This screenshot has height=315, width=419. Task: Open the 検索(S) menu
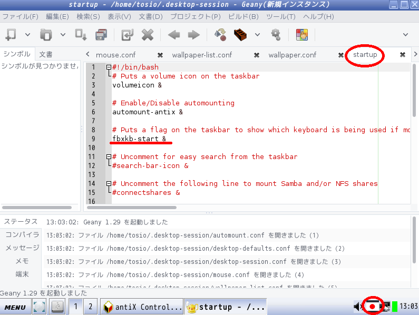coord(88,16)
